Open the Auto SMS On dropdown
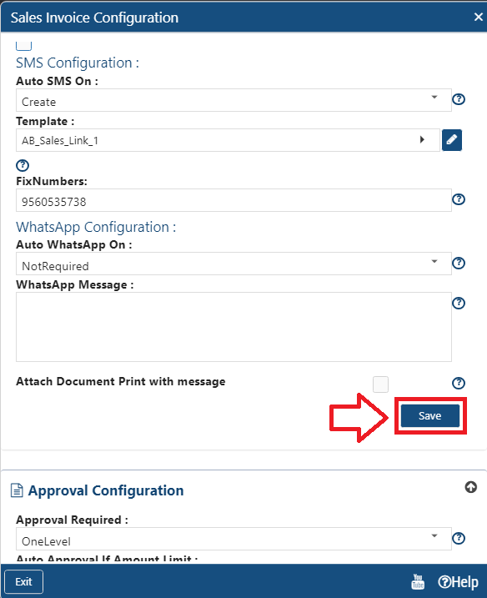487x598 pixels. coord(233,100)
